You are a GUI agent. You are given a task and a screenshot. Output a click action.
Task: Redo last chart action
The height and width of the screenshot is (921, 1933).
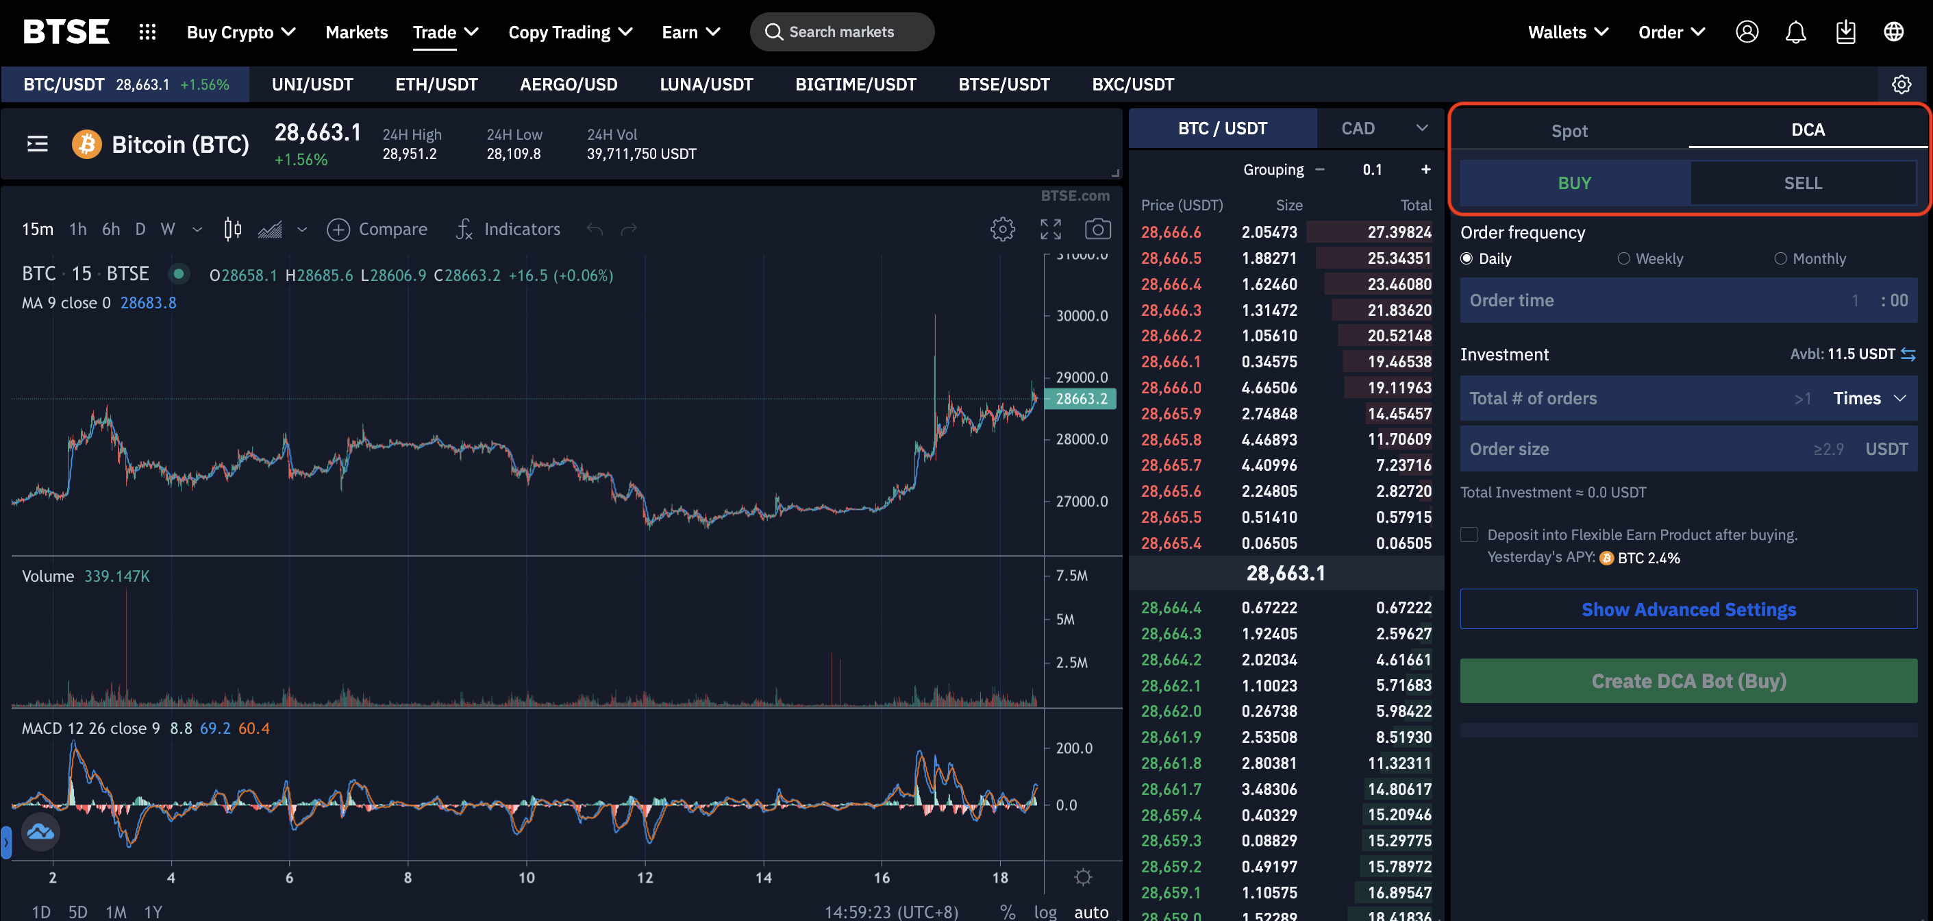tap(629, 229)
